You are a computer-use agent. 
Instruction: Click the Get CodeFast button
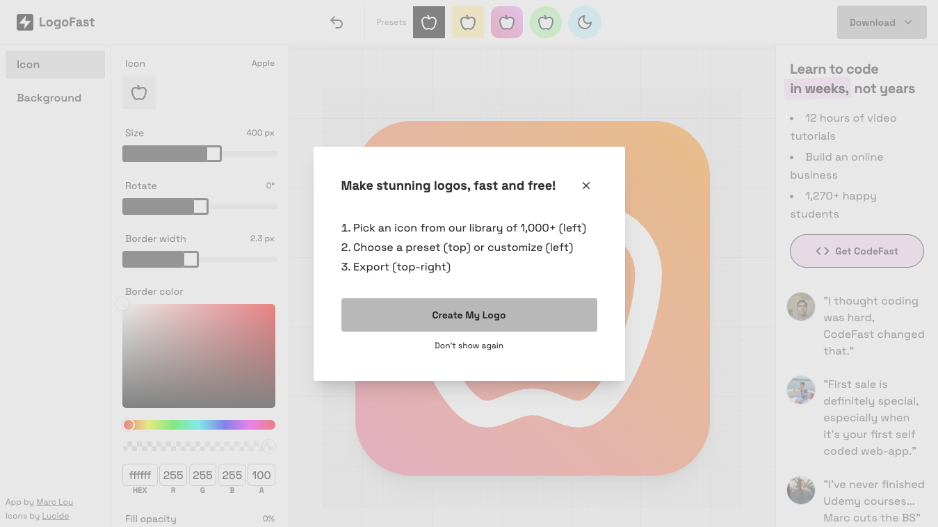857,251
